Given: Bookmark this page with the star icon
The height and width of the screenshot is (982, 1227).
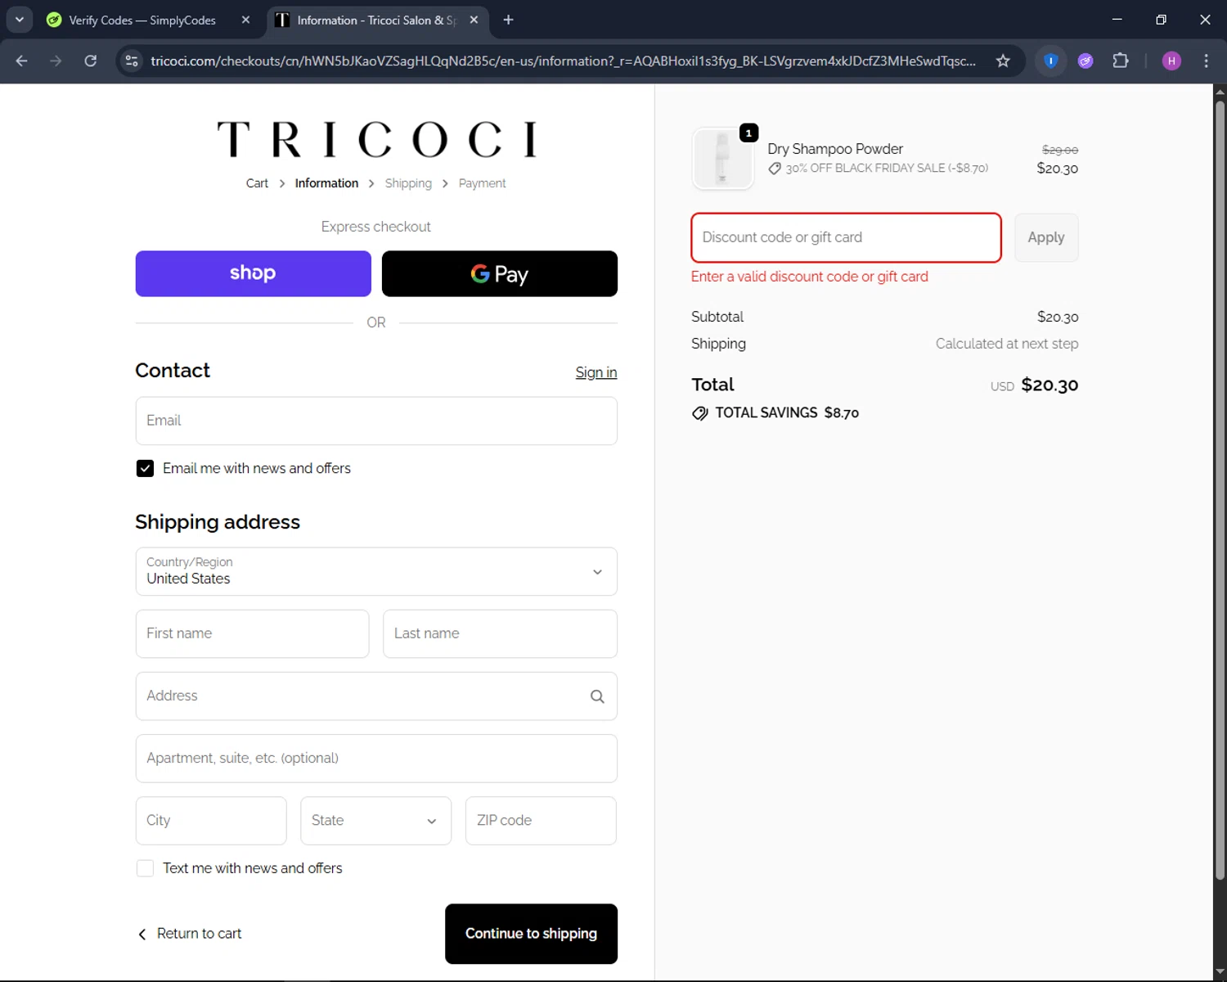Looking at the screenshot, I should tap(1003, 61).
